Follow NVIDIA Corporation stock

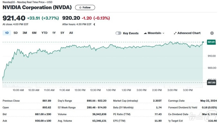pyautogui.click(x=85, y=7)
